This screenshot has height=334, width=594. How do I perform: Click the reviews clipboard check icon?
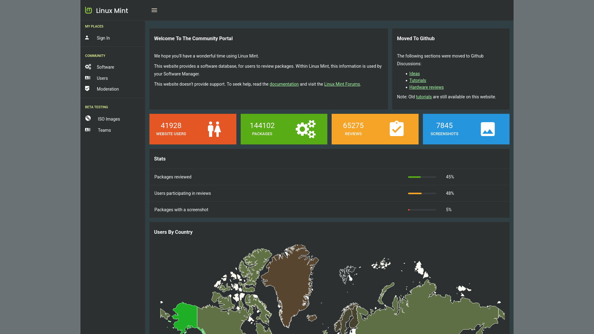[397, 129]
